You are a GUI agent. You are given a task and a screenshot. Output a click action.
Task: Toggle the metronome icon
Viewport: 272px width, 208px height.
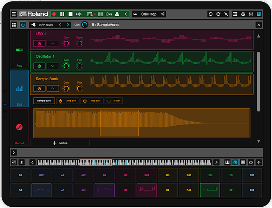click(x=117, y=14)
